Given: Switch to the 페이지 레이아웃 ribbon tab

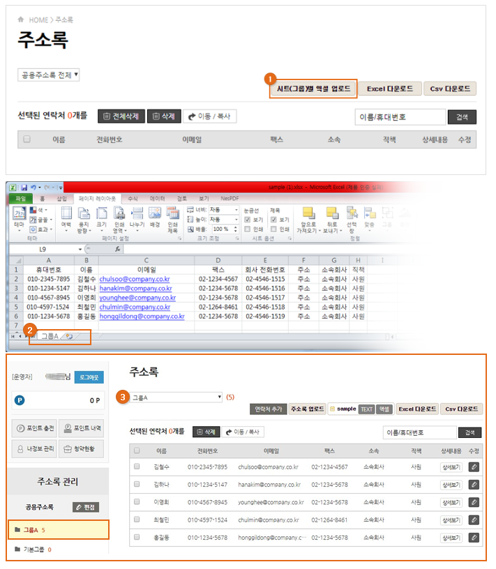Looking at the screenshot, I should 97,199.
